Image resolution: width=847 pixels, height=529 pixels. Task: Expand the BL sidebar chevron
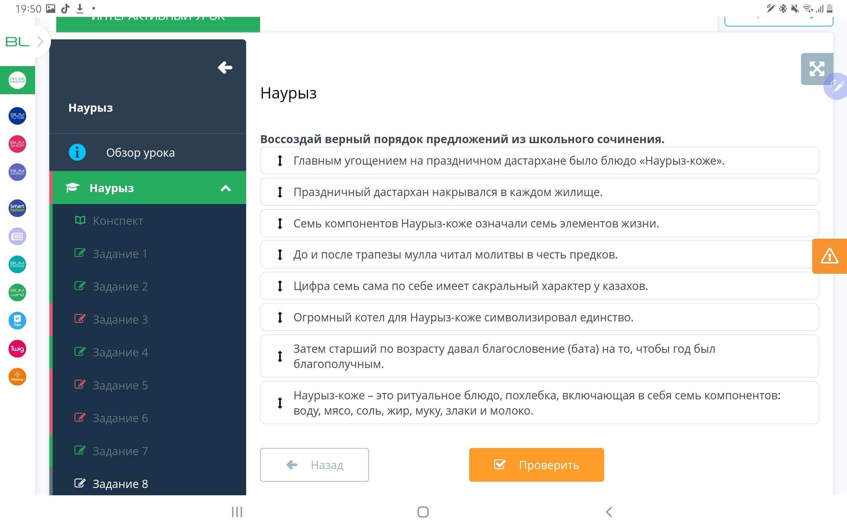(x=40, y=42)
